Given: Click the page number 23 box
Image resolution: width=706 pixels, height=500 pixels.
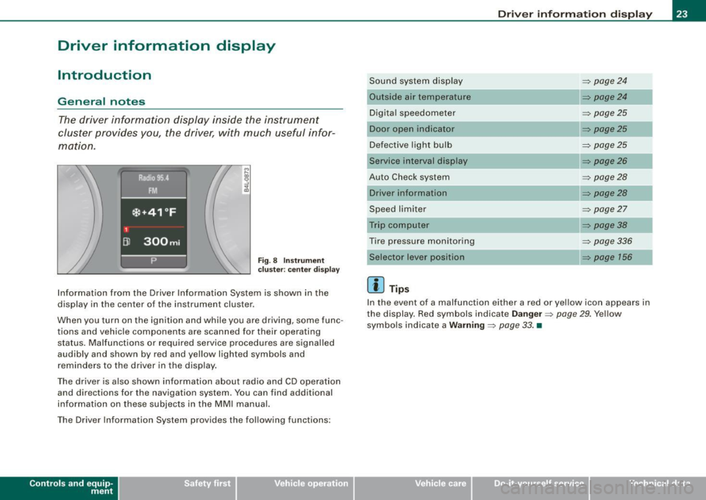Looking at the screenshot, I should pos(682,13).
